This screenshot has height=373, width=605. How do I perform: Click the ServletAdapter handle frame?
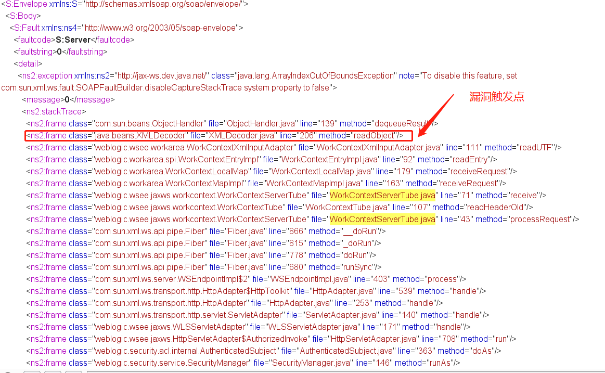click(x=258, y=315)
